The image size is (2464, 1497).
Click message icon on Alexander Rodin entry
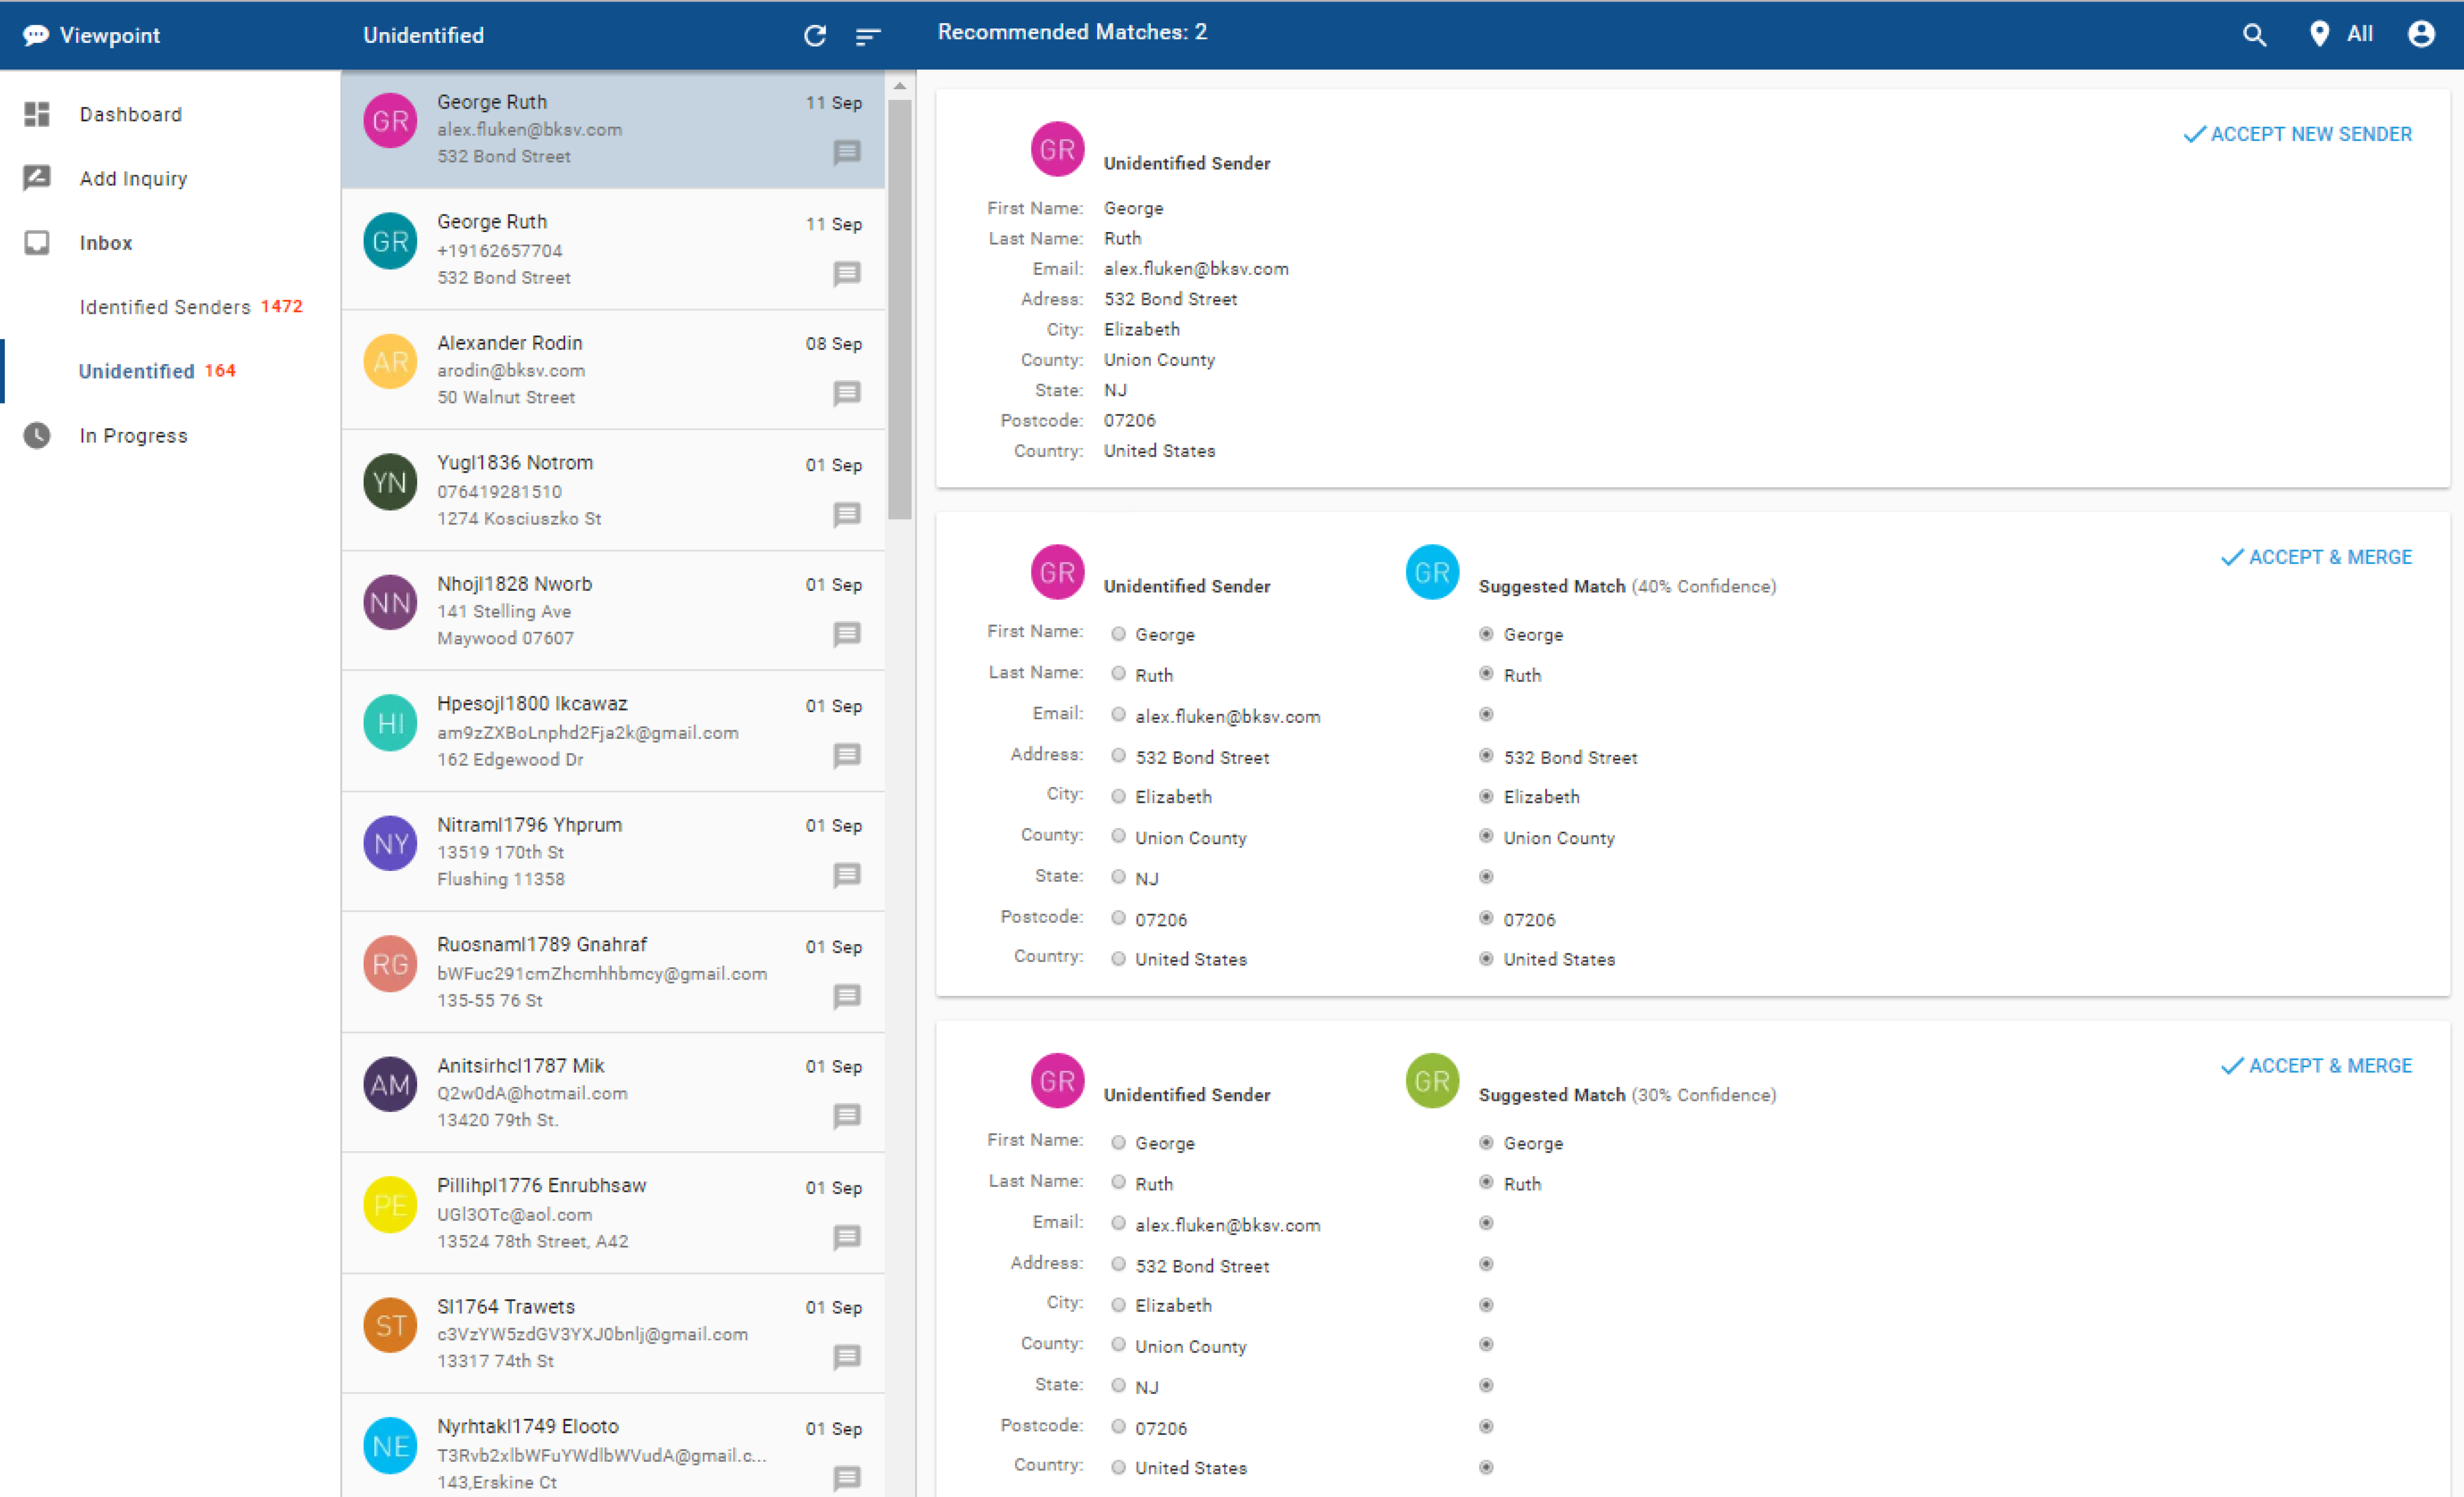click(846, 393)
